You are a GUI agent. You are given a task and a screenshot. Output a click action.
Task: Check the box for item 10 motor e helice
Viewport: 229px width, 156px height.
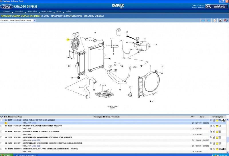(1, 120)
